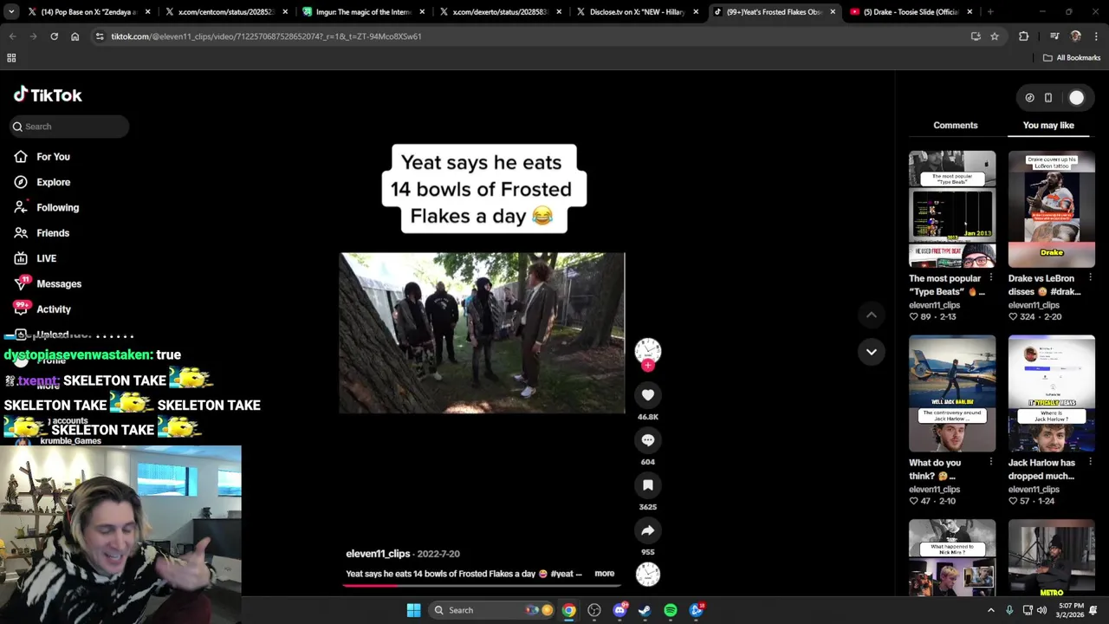Open the taskbar clock and date
The image size is (1109, 624).
[x=1071, y=610]
